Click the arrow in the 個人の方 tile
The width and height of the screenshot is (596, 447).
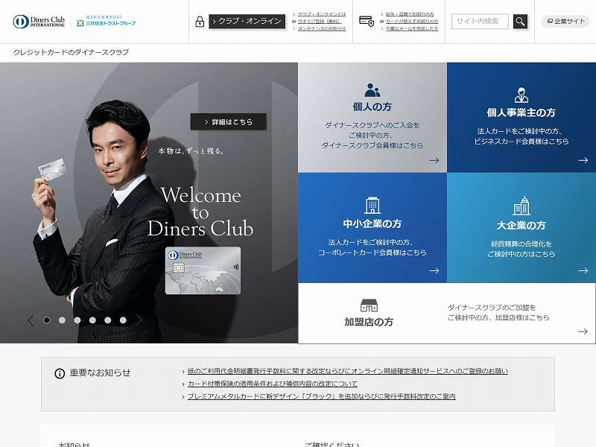[434, 160]
